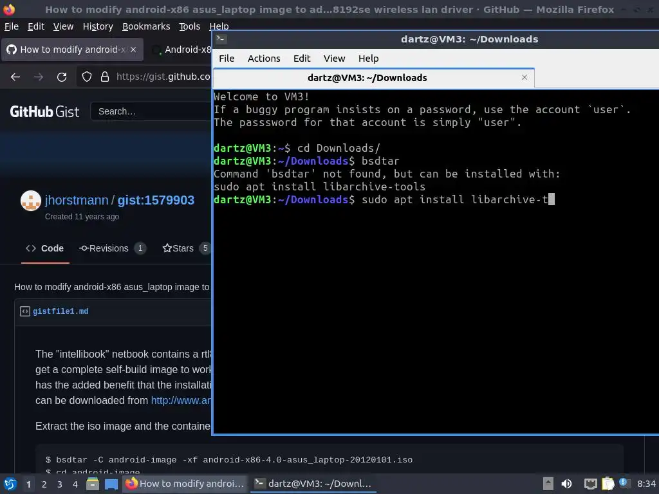This screenshot has height=494, width=659.
Task: Open the terminal Edit menu
Action: click(302, 59)
